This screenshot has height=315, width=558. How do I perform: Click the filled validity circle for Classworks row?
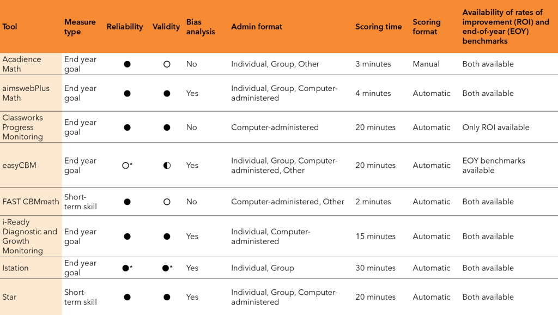167,128
